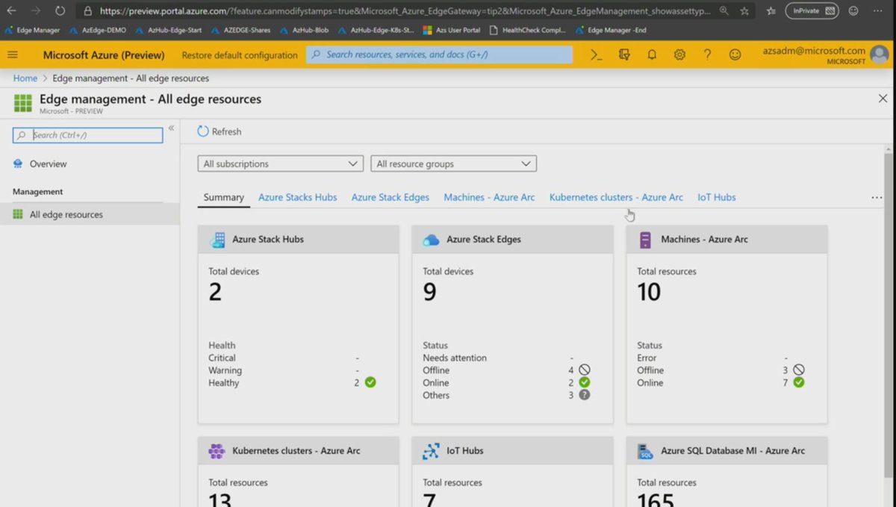896x507 pixels.
Task: Click Healthy green check in Azure Stack Hubs
Action: click(x=370, y=382)
